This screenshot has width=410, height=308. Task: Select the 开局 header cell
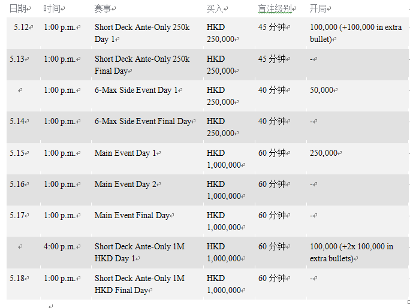tap(318, 9)
